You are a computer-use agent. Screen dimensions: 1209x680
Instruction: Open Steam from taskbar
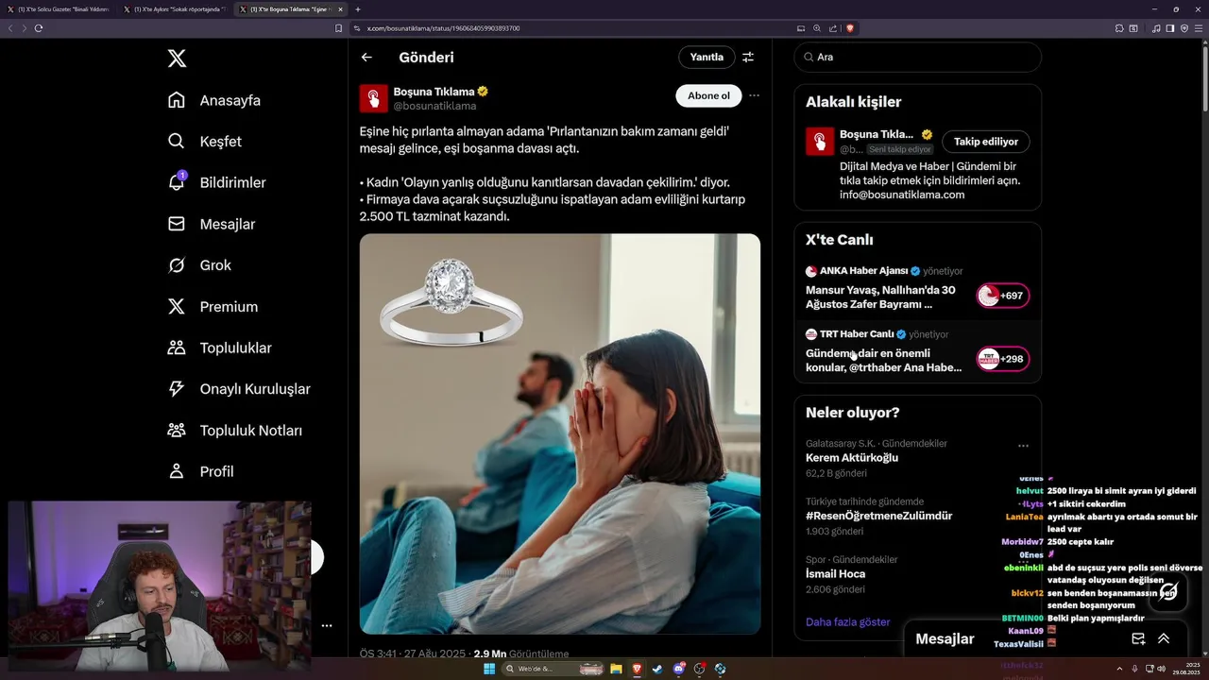coord(657,669)
